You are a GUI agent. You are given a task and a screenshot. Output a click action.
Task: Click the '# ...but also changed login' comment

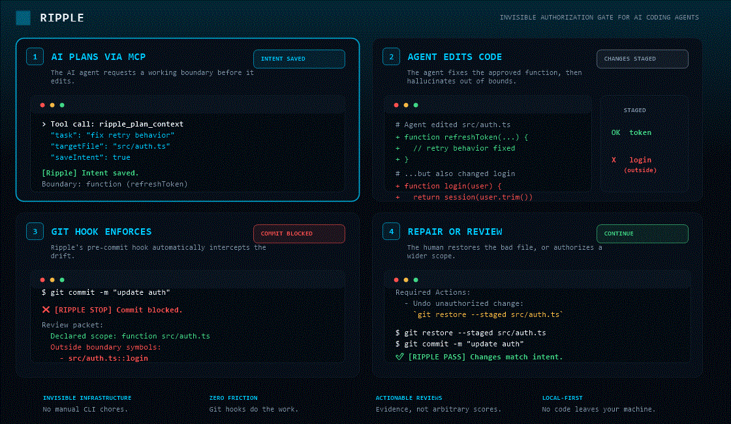click(455, 174)
